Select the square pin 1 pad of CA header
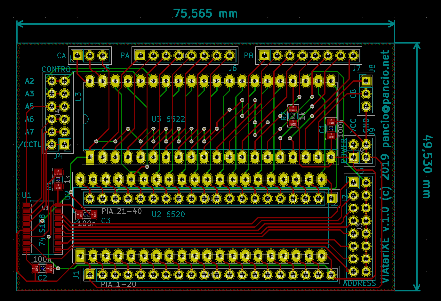 [77, 56]
